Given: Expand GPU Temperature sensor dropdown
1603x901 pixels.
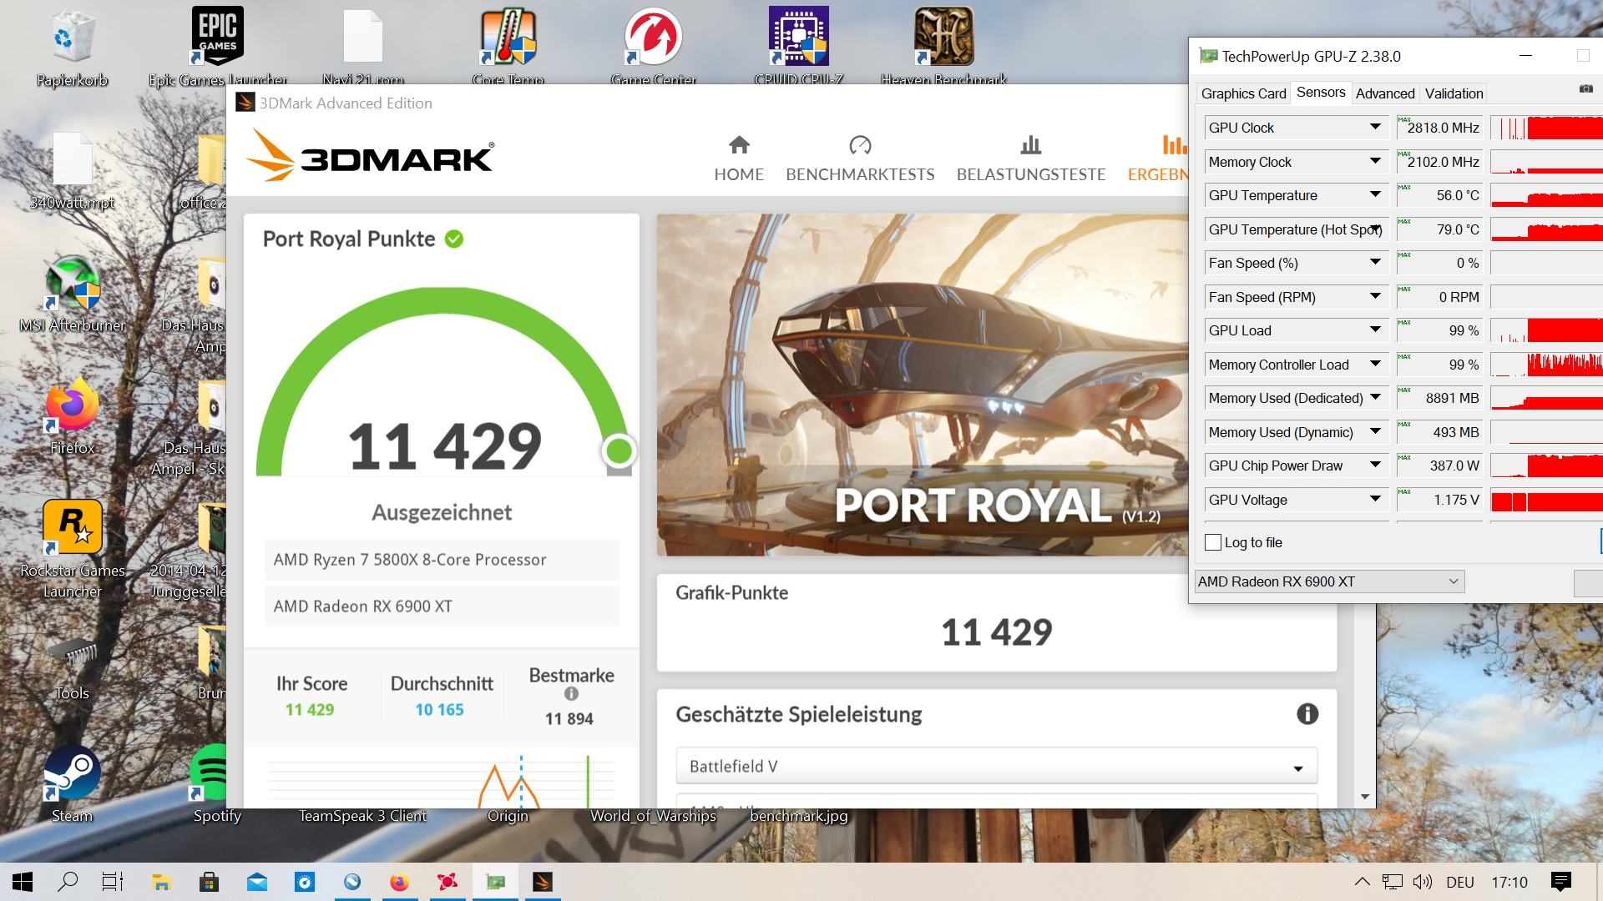Looking at the screenshot, I should (1375, 194).
